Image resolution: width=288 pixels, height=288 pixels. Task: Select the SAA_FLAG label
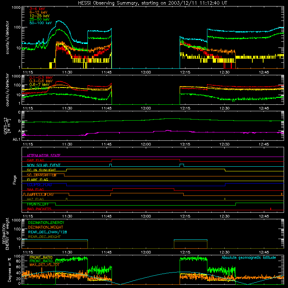35,189
